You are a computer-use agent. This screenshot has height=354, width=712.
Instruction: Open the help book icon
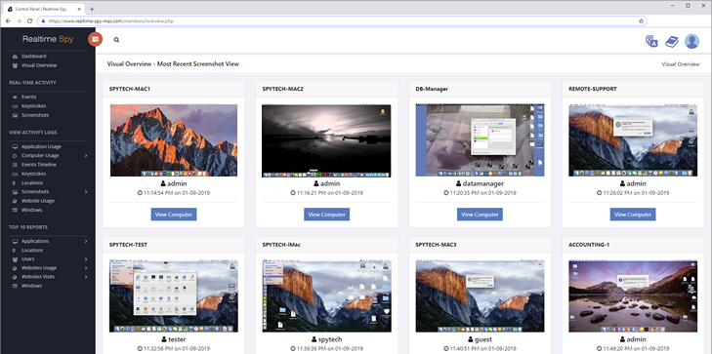(672, 42)
